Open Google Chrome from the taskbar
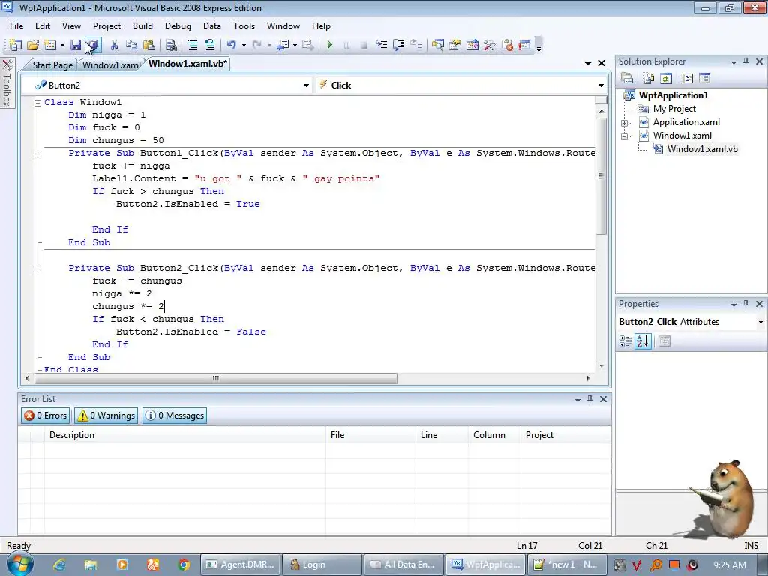The image size is (768, 576). tap(184, 565)
